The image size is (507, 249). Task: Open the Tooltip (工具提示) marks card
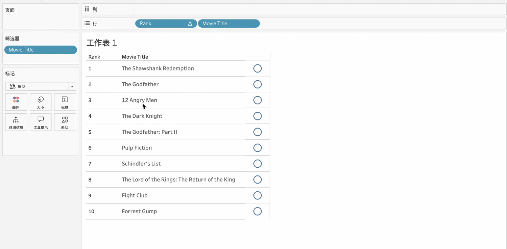[41, 122]
